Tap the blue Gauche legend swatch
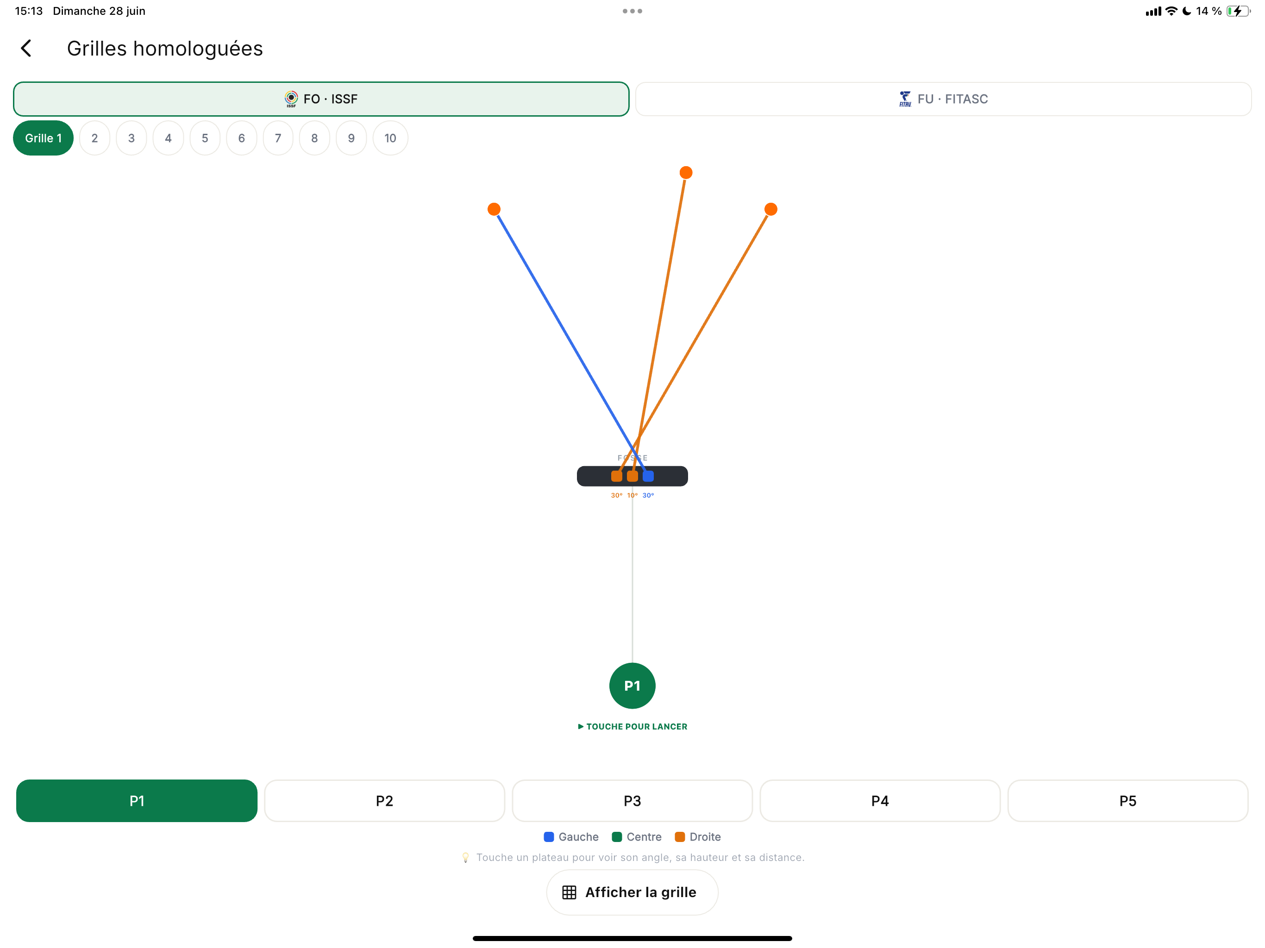Viewport: 1265px width, 948px height. tap(549, 837)
